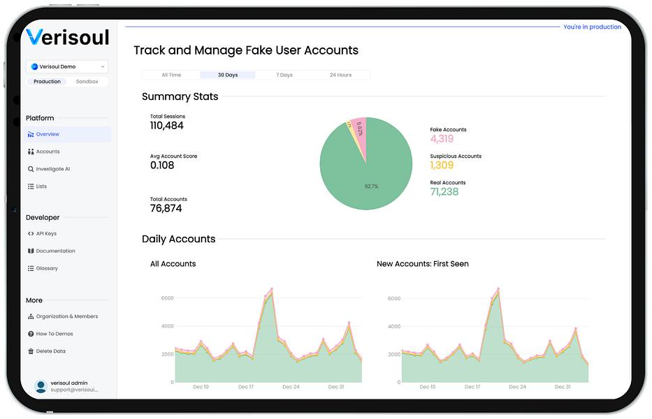The height and width of the screenshot is (419, 652).
Task: Click the All Accounts chart title
Action: [173, 264]
